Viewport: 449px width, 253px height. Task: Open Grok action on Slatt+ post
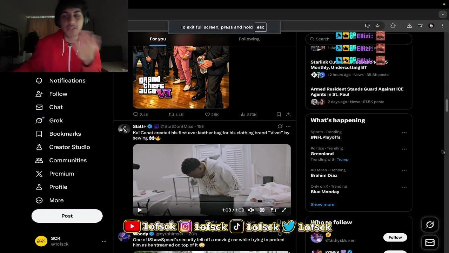pyautogui.click(x=280, y=126)
